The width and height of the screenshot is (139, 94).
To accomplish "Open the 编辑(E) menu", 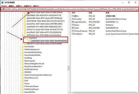I will tap(11, 6).
